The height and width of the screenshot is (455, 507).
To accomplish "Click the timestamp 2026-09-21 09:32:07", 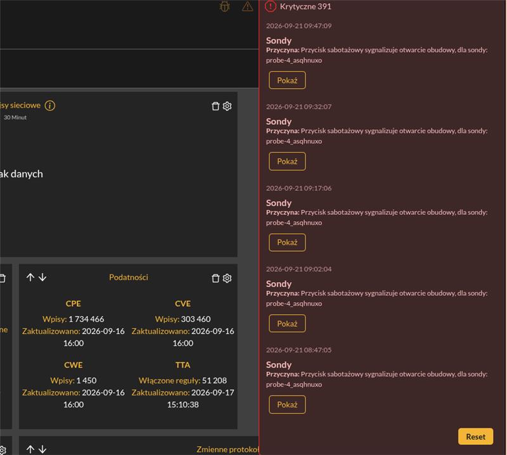I will click(x=298, y=106).
